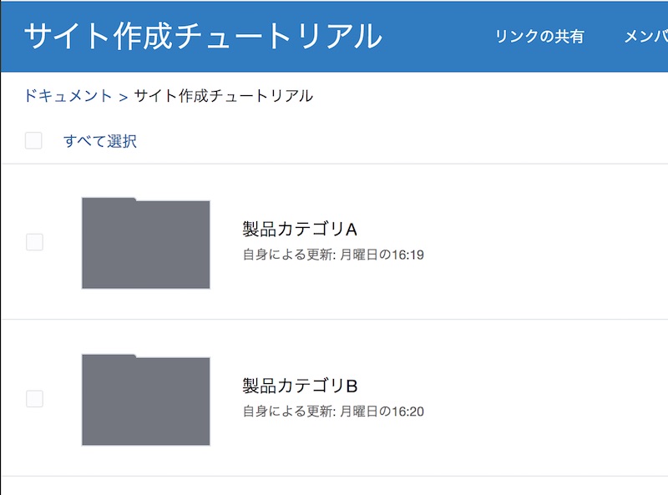Check the 製品カテゴリB row checkbox
The width and height of the screenshot is (668, 495).
pos(34,399)
